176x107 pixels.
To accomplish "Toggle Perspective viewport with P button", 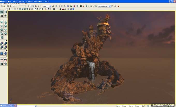I will [35, 9].
